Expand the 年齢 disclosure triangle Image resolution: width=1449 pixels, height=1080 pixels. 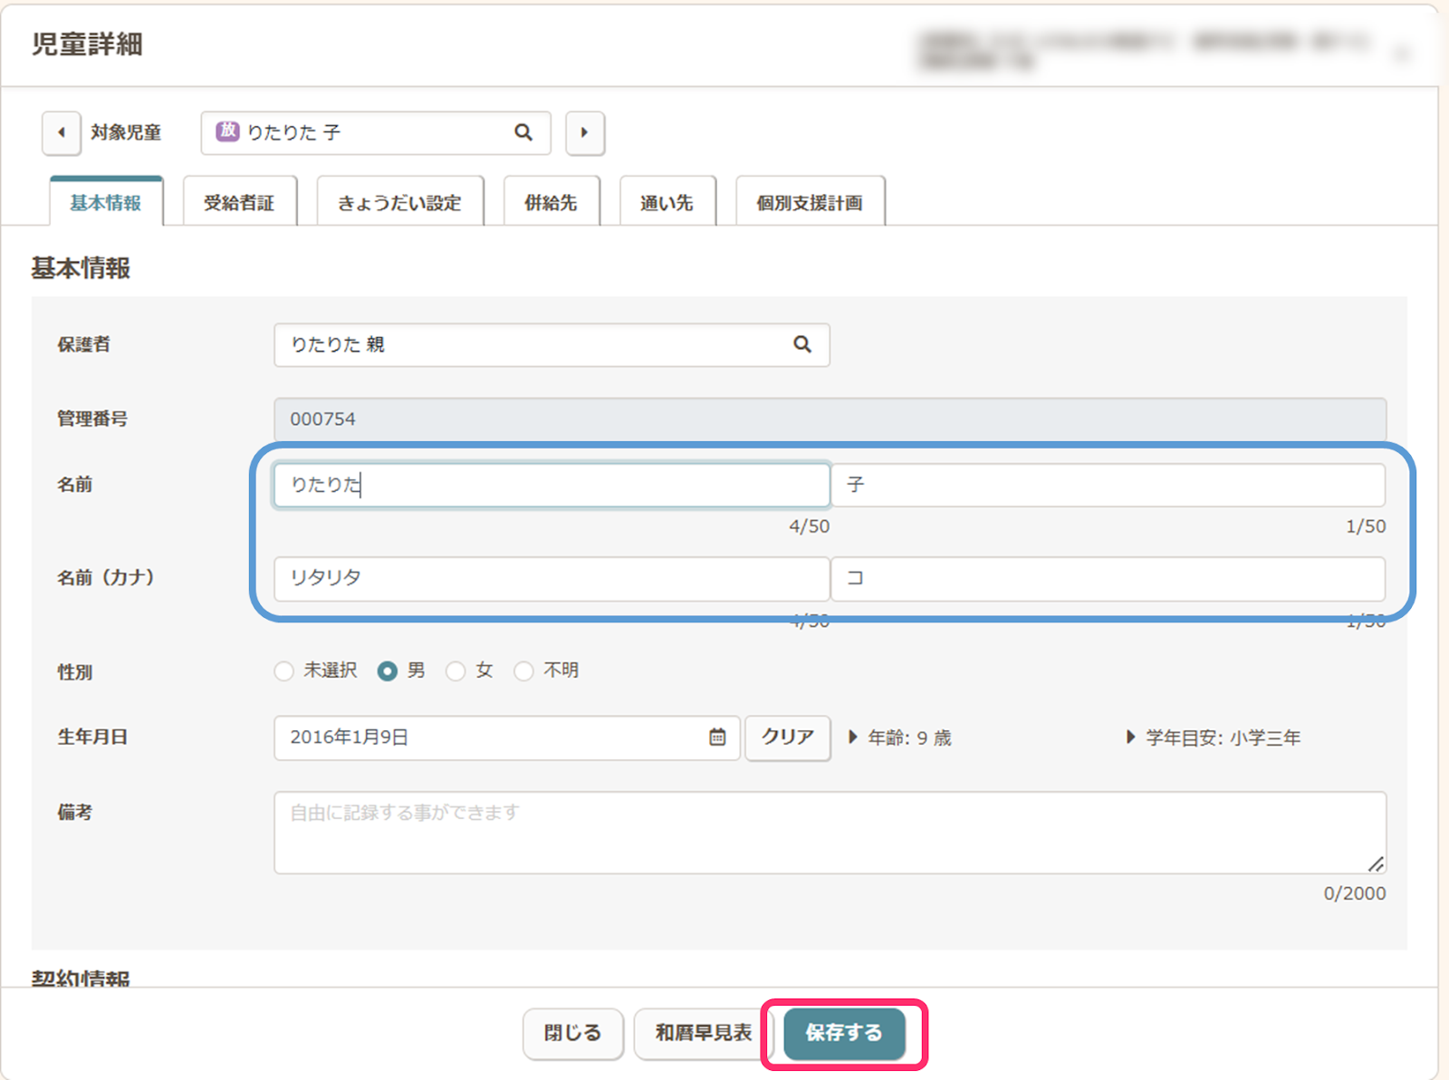(x=852, y=738)
